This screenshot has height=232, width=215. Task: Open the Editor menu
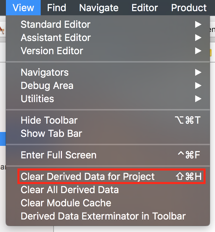tap(145, 8)
